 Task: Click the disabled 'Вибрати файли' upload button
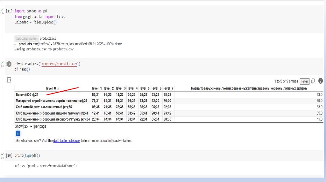coord(27,38)
